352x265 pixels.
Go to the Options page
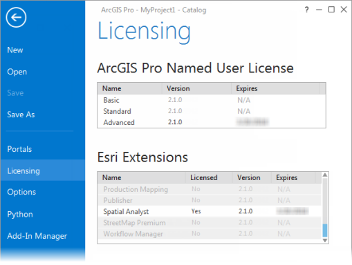(21, 192)
